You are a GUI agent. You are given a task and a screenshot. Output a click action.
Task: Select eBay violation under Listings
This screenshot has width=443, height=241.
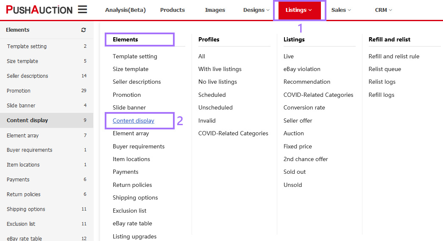click(302, 69)
